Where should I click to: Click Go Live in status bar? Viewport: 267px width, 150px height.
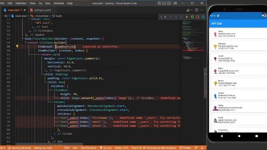pyautogui.click(x=106, y=148)
